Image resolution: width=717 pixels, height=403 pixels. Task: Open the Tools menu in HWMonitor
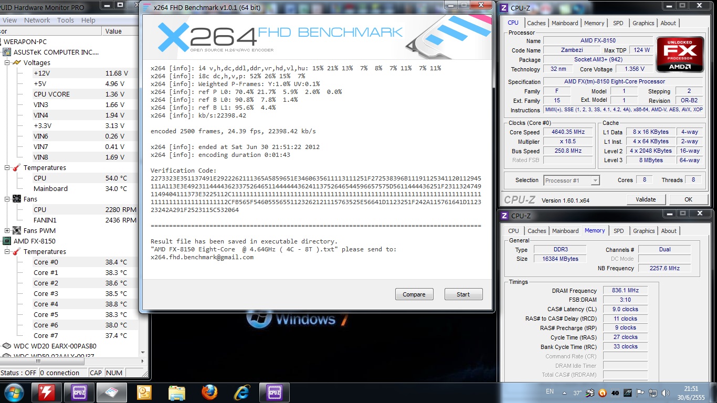(x=66, y=20)
